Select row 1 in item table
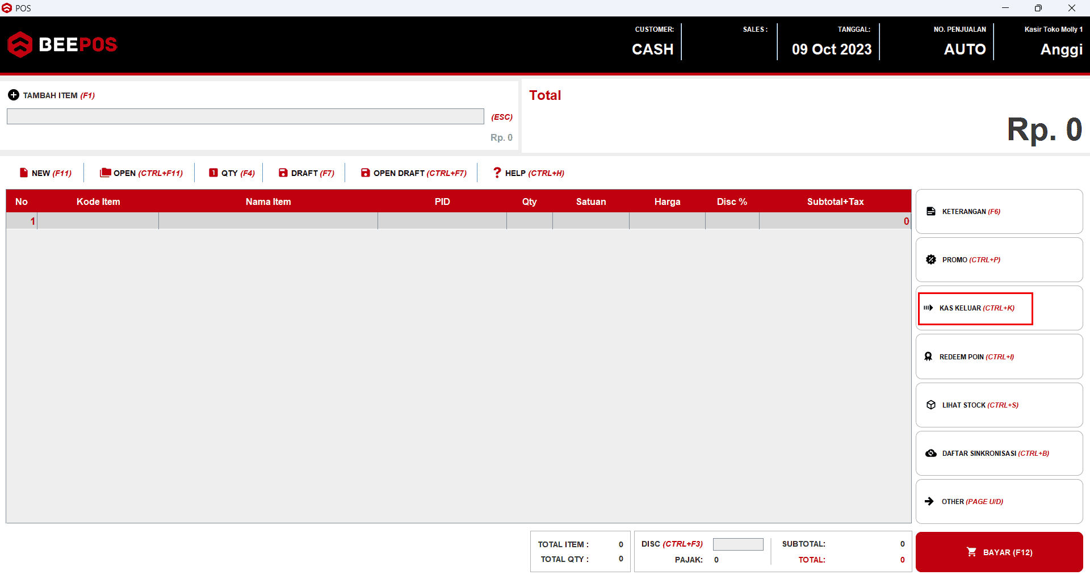1090x579 pixels. click(459, 221)
